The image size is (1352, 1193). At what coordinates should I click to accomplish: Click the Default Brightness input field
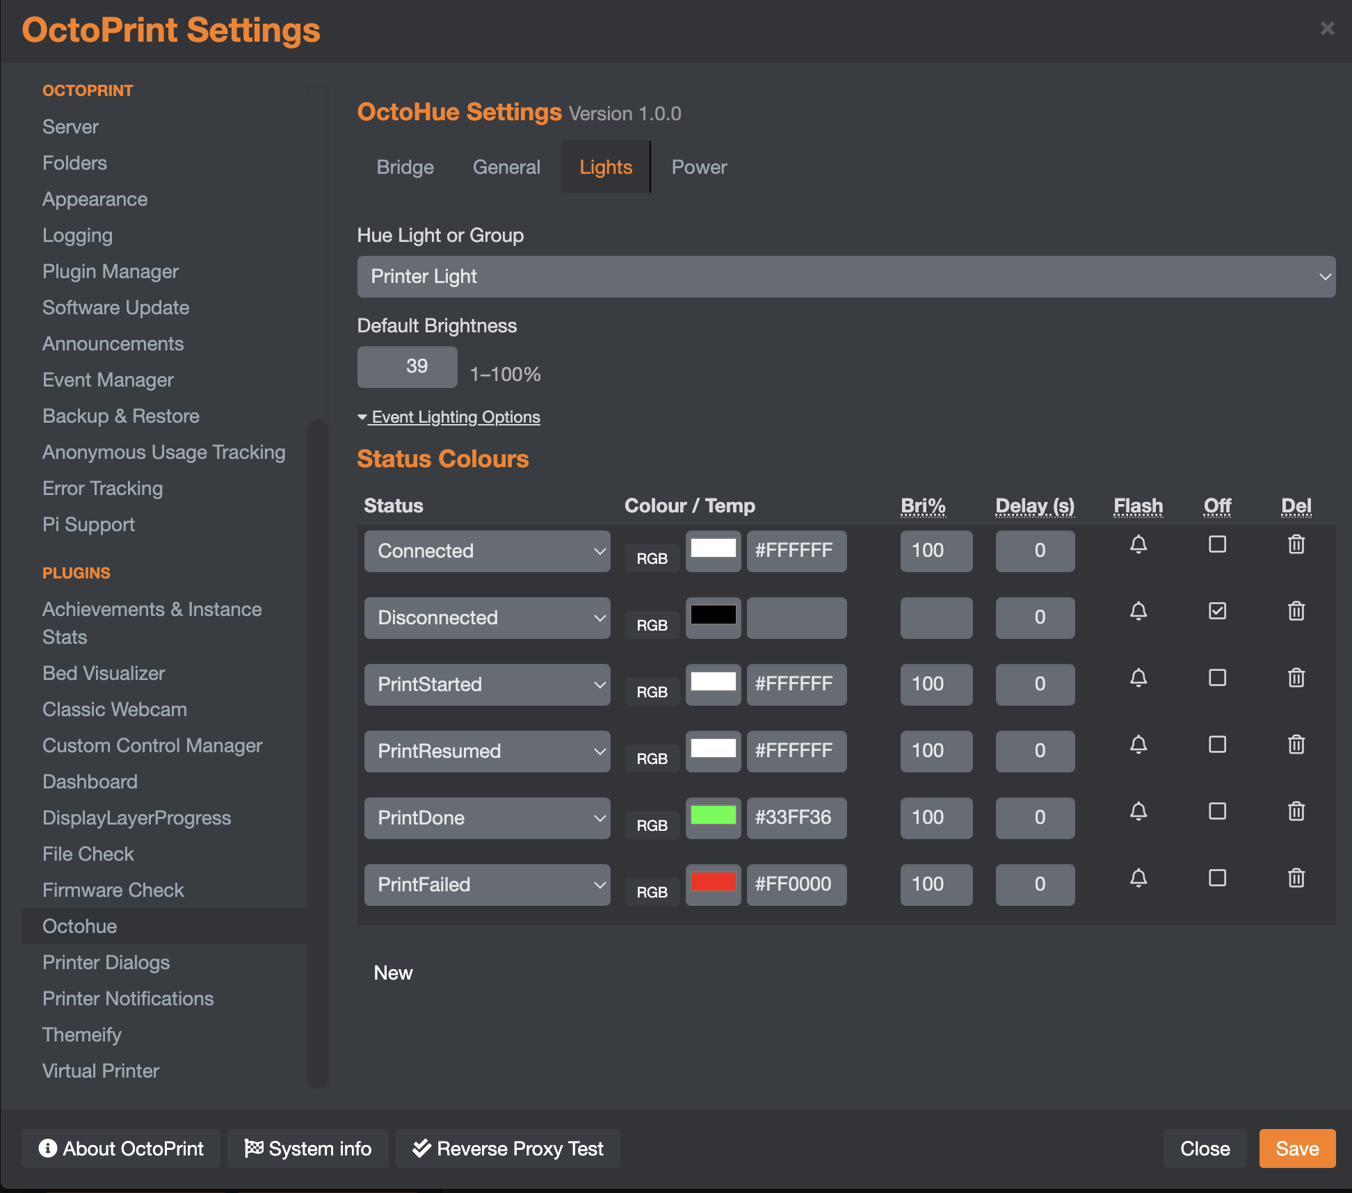click(x=407, y=367)
